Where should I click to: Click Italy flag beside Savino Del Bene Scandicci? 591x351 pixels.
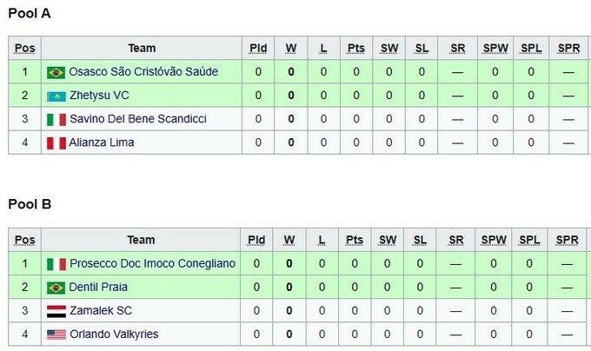56,119
